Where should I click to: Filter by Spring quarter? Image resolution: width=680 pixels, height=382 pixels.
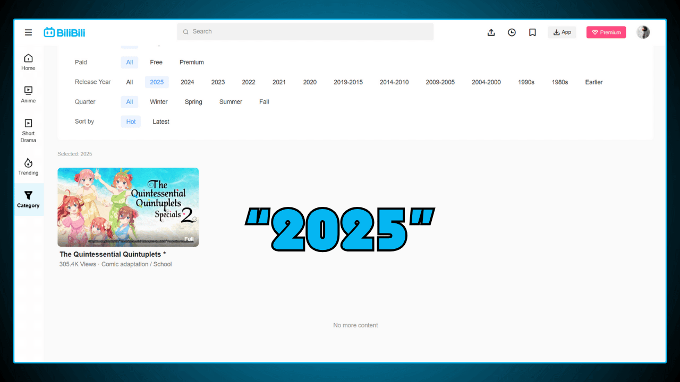coord(193,102)
